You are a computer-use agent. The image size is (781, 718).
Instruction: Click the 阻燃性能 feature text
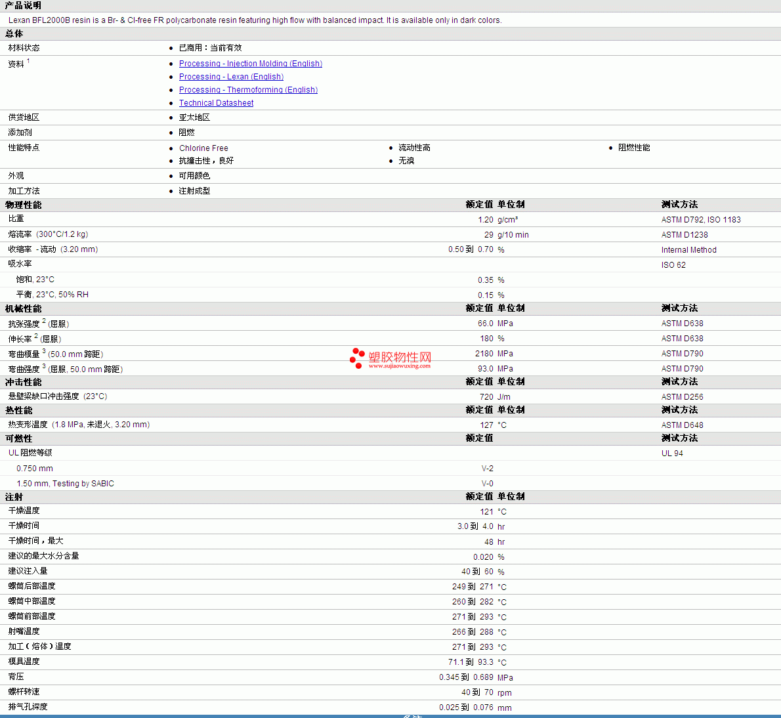click(633, 148)
